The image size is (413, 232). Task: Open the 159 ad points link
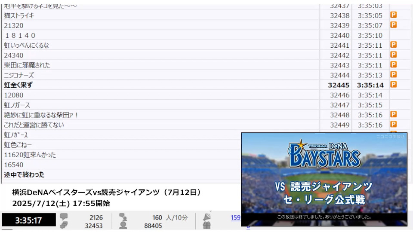(x=235, y=218)
